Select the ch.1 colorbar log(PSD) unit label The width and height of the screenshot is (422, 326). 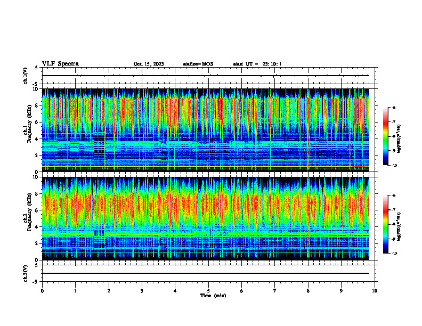[x=399, y=139]
